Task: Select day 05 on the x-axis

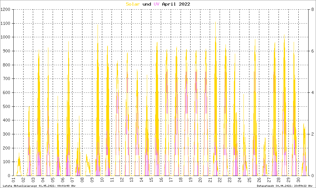Action: point(53,180)
